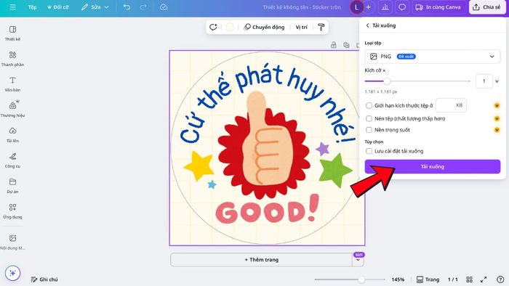Image resolution: width=509 pixels, height=286 pixels.
Task: Click the design title text
Action: [302, 7]
